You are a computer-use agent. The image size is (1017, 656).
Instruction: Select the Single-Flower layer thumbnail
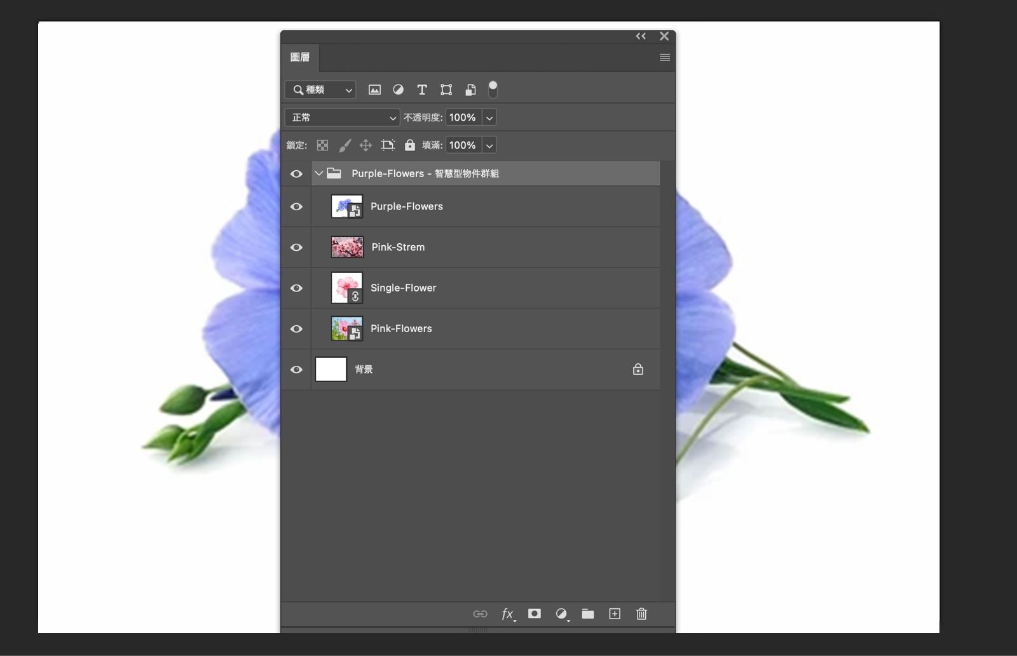(347, 288)
